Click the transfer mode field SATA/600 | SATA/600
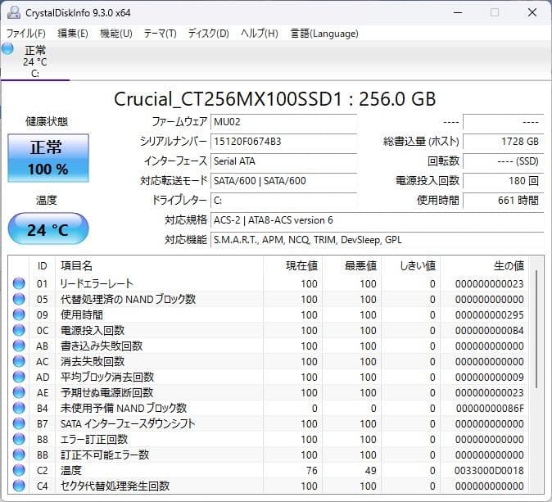This screenshot has height=502, width=552. [x=283, y=181]
